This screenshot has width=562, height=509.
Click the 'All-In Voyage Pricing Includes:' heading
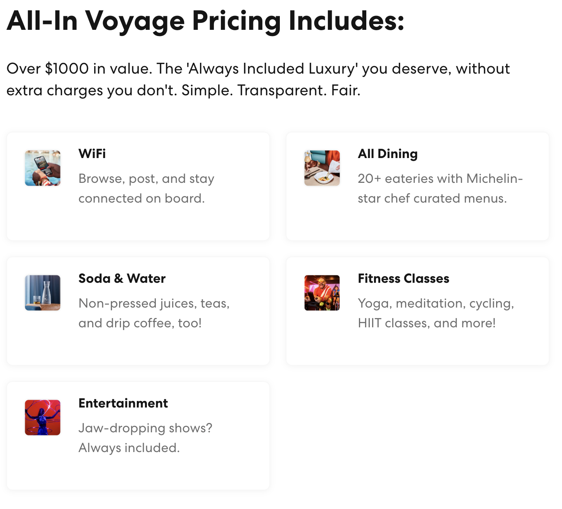(205, 21)
